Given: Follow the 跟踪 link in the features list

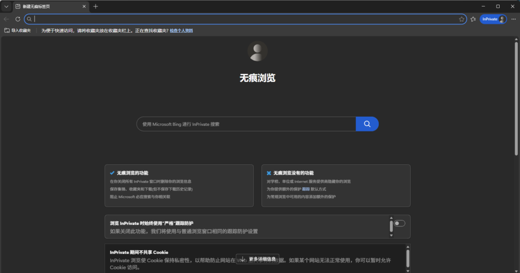Looking at the screenshot, I should point(306,189).
